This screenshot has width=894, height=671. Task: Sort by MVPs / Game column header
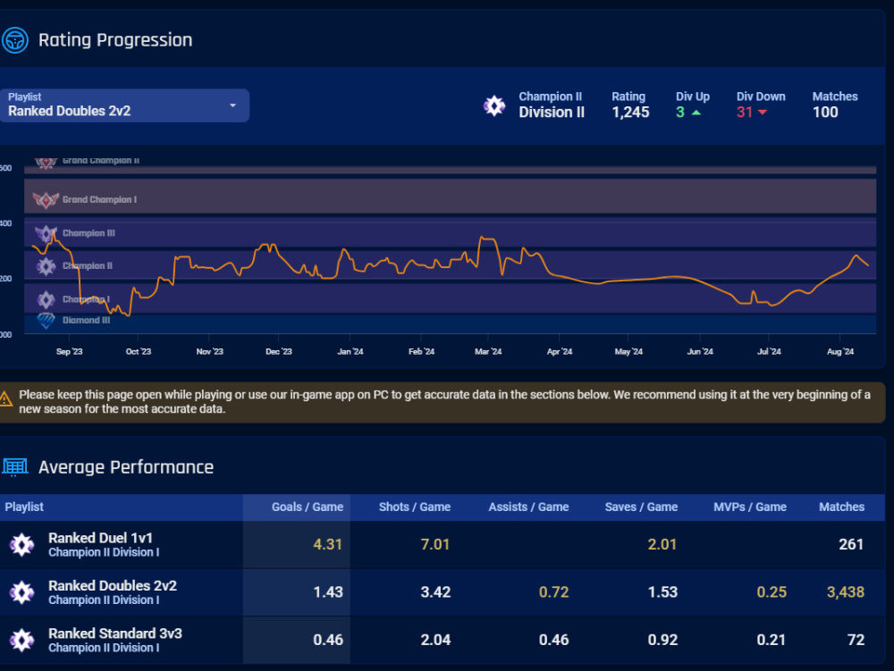[x=750, y=507]
